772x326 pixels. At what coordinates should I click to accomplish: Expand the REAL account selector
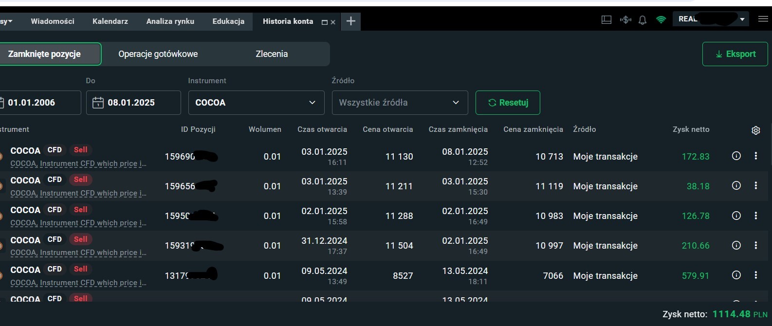(742, 19)
